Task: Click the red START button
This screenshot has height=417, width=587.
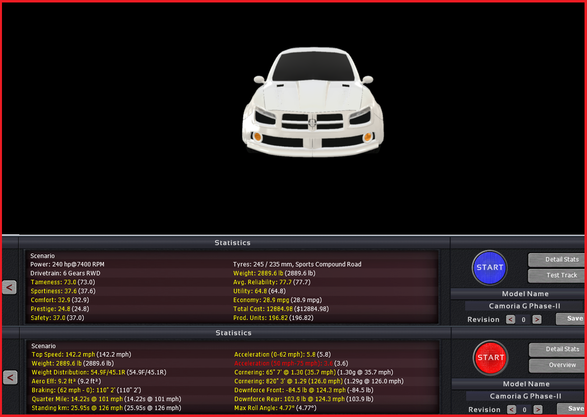Action: (x=490, y=358)
